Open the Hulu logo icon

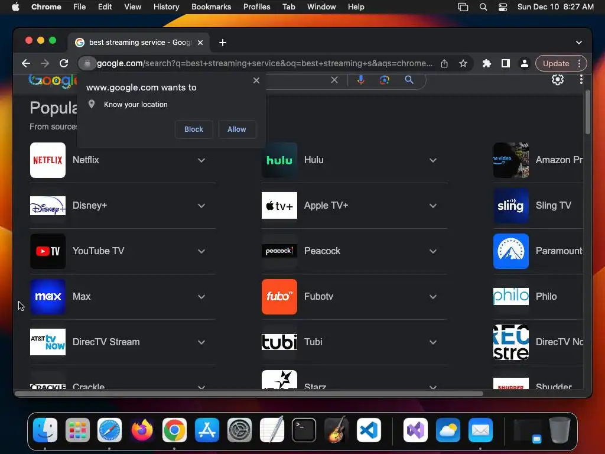279,160
